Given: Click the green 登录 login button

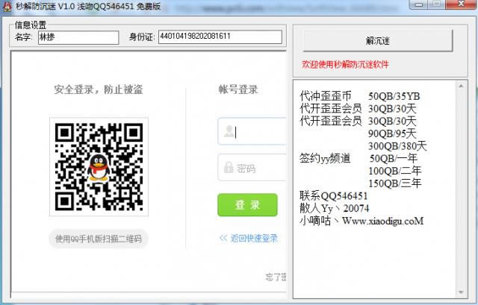Looking at the screenshot, I should pyautogui.click(x=247, y=205).
